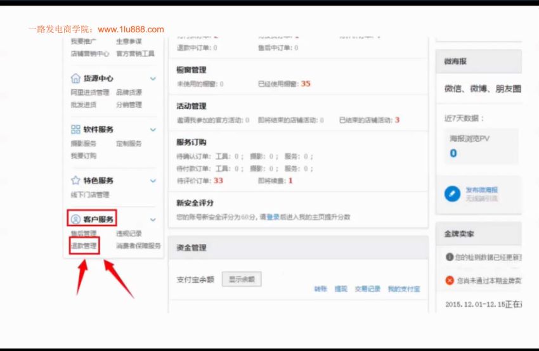The image size is (539, 351).
Task: Click the 您尚未通过本期金牌卖 message
Action: [489, 281]
